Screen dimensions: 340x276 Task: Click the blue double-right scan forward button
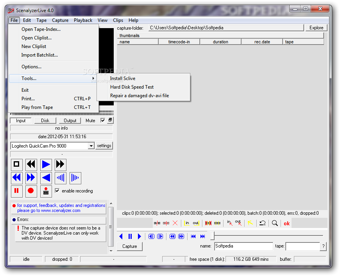pos(31,178)
